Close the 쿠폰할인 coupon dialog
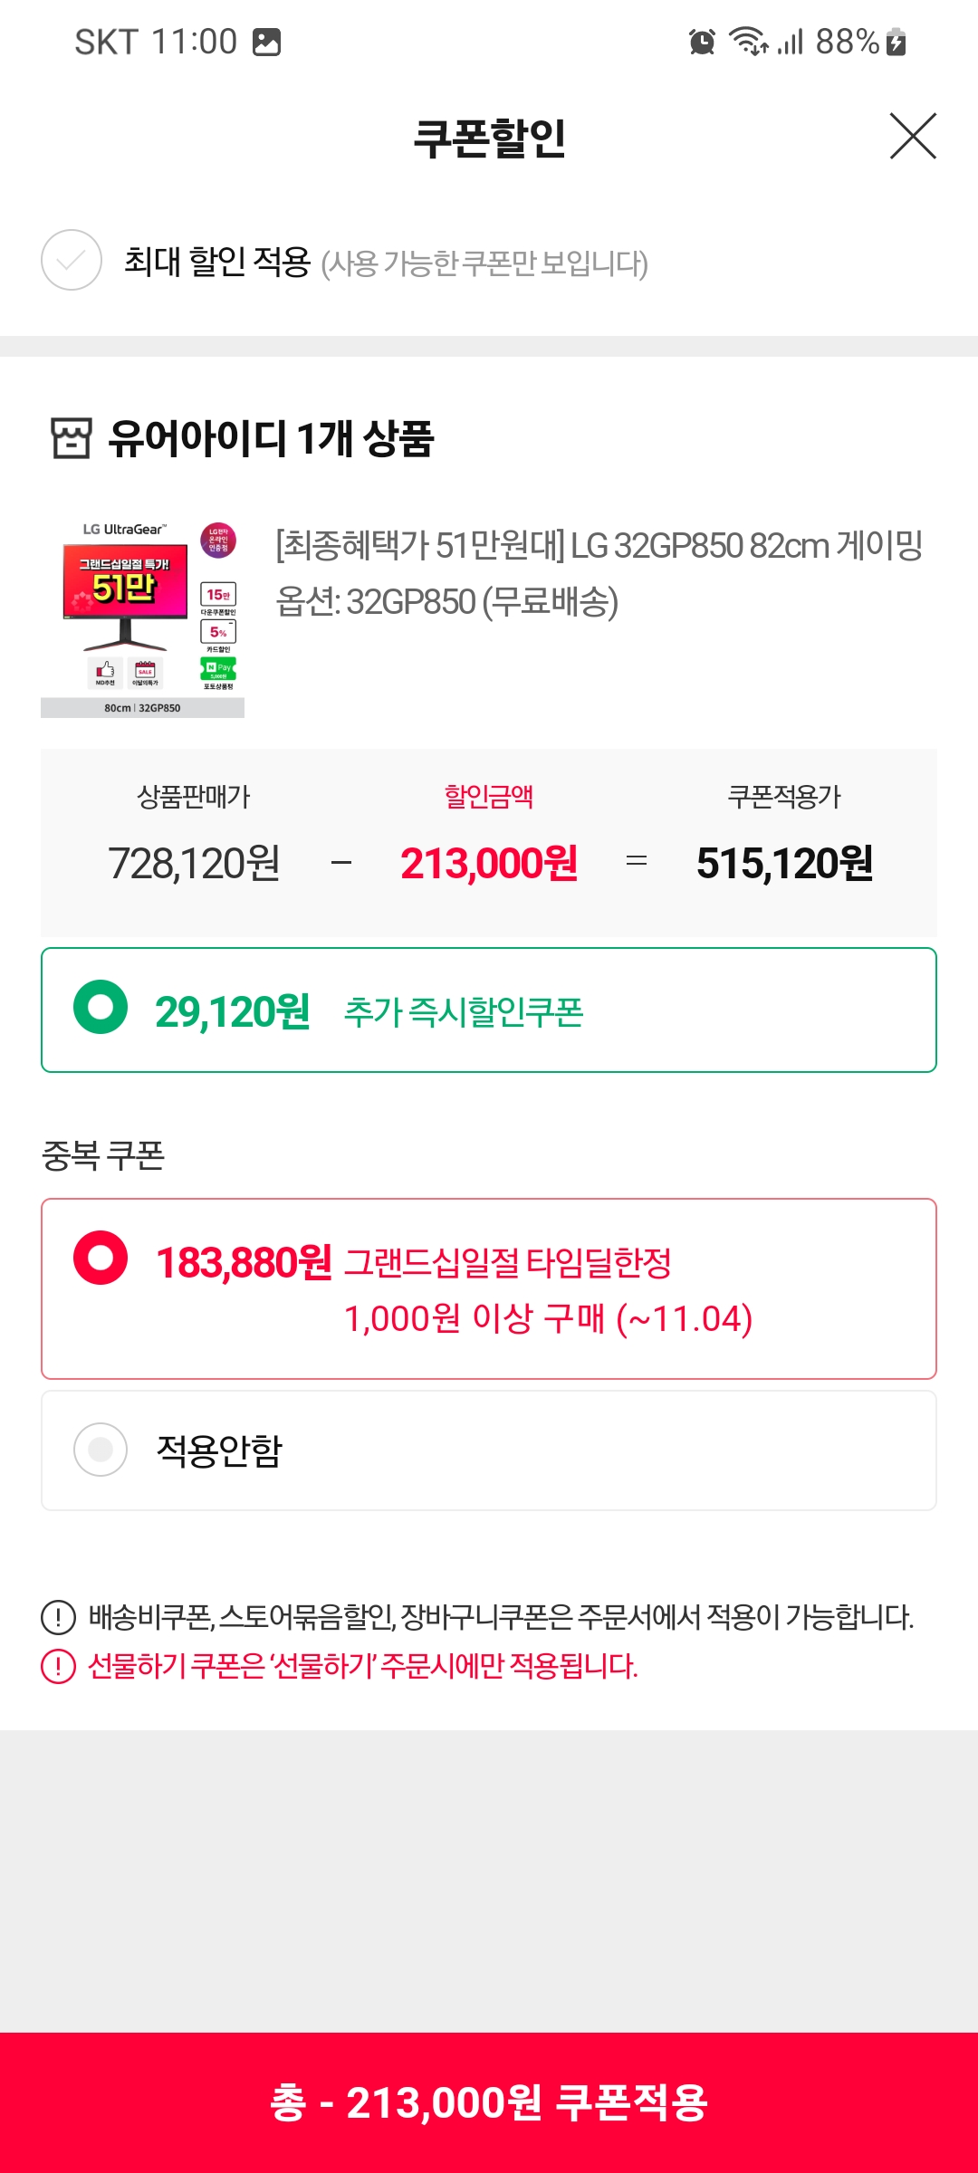 912,137
